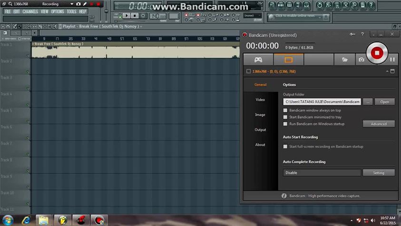This screenshot has width=401, height=226.
Task: Toggle the playlist magnet snap icon
Action: click(8, 26)
